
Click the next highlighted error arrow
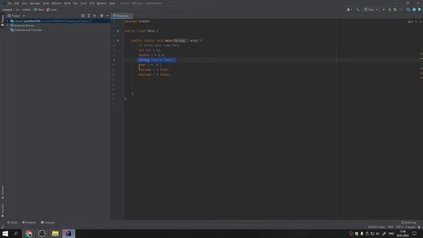420,21
